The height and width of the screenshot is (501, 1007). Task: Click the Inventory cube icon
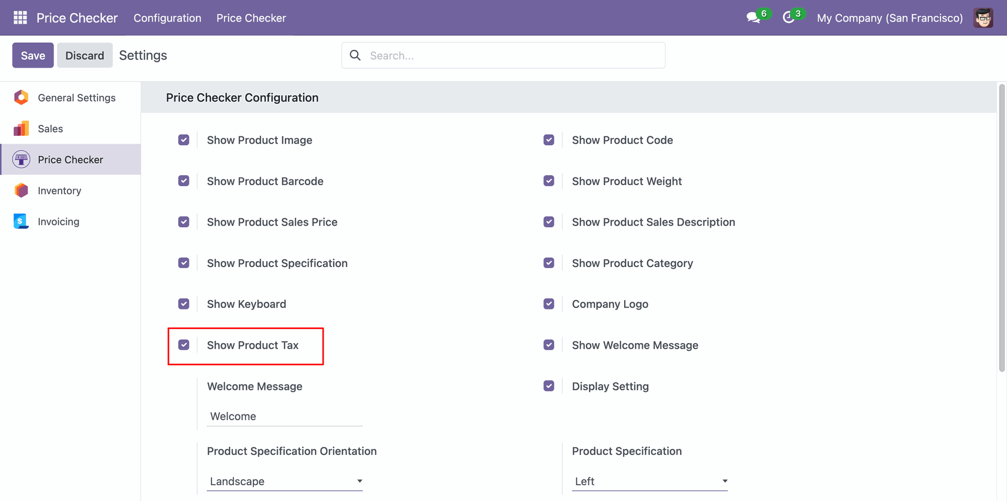click(x=21, y=190)
